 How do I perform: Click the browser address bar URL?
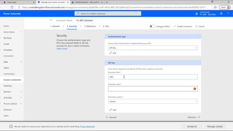click(x=115, y=7)
